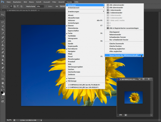This screenshot has height=122, width=161.
Task: Select Gleiche Zoomstufe option
Action: 124,44
